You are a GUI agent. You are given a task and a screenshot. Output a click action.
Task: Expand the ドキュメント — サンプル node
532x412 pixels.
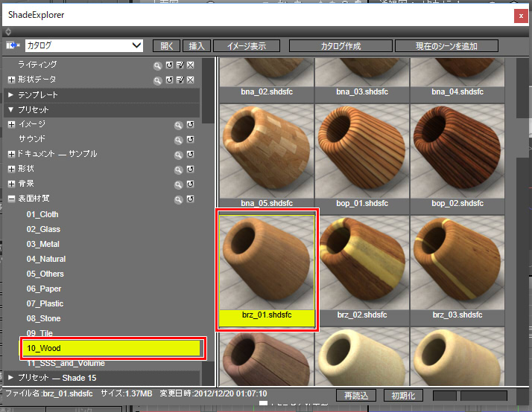pyautogui.click(x=11, y=154)
